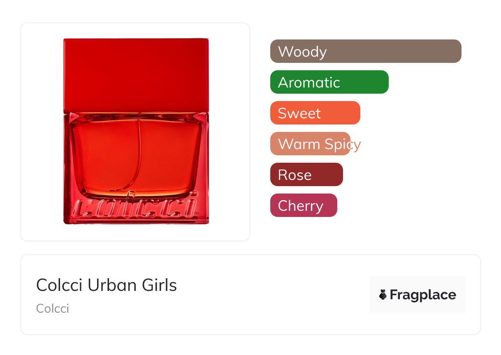Click the 'Cherry' label text
501x355 pixels.
pos(300,205)
